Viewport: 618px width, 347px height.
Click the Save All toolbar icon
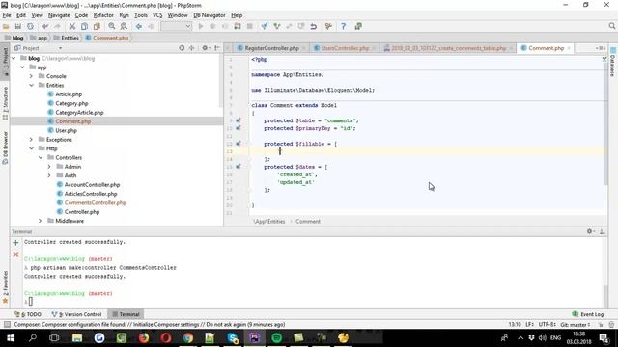[x=18, y=26]
